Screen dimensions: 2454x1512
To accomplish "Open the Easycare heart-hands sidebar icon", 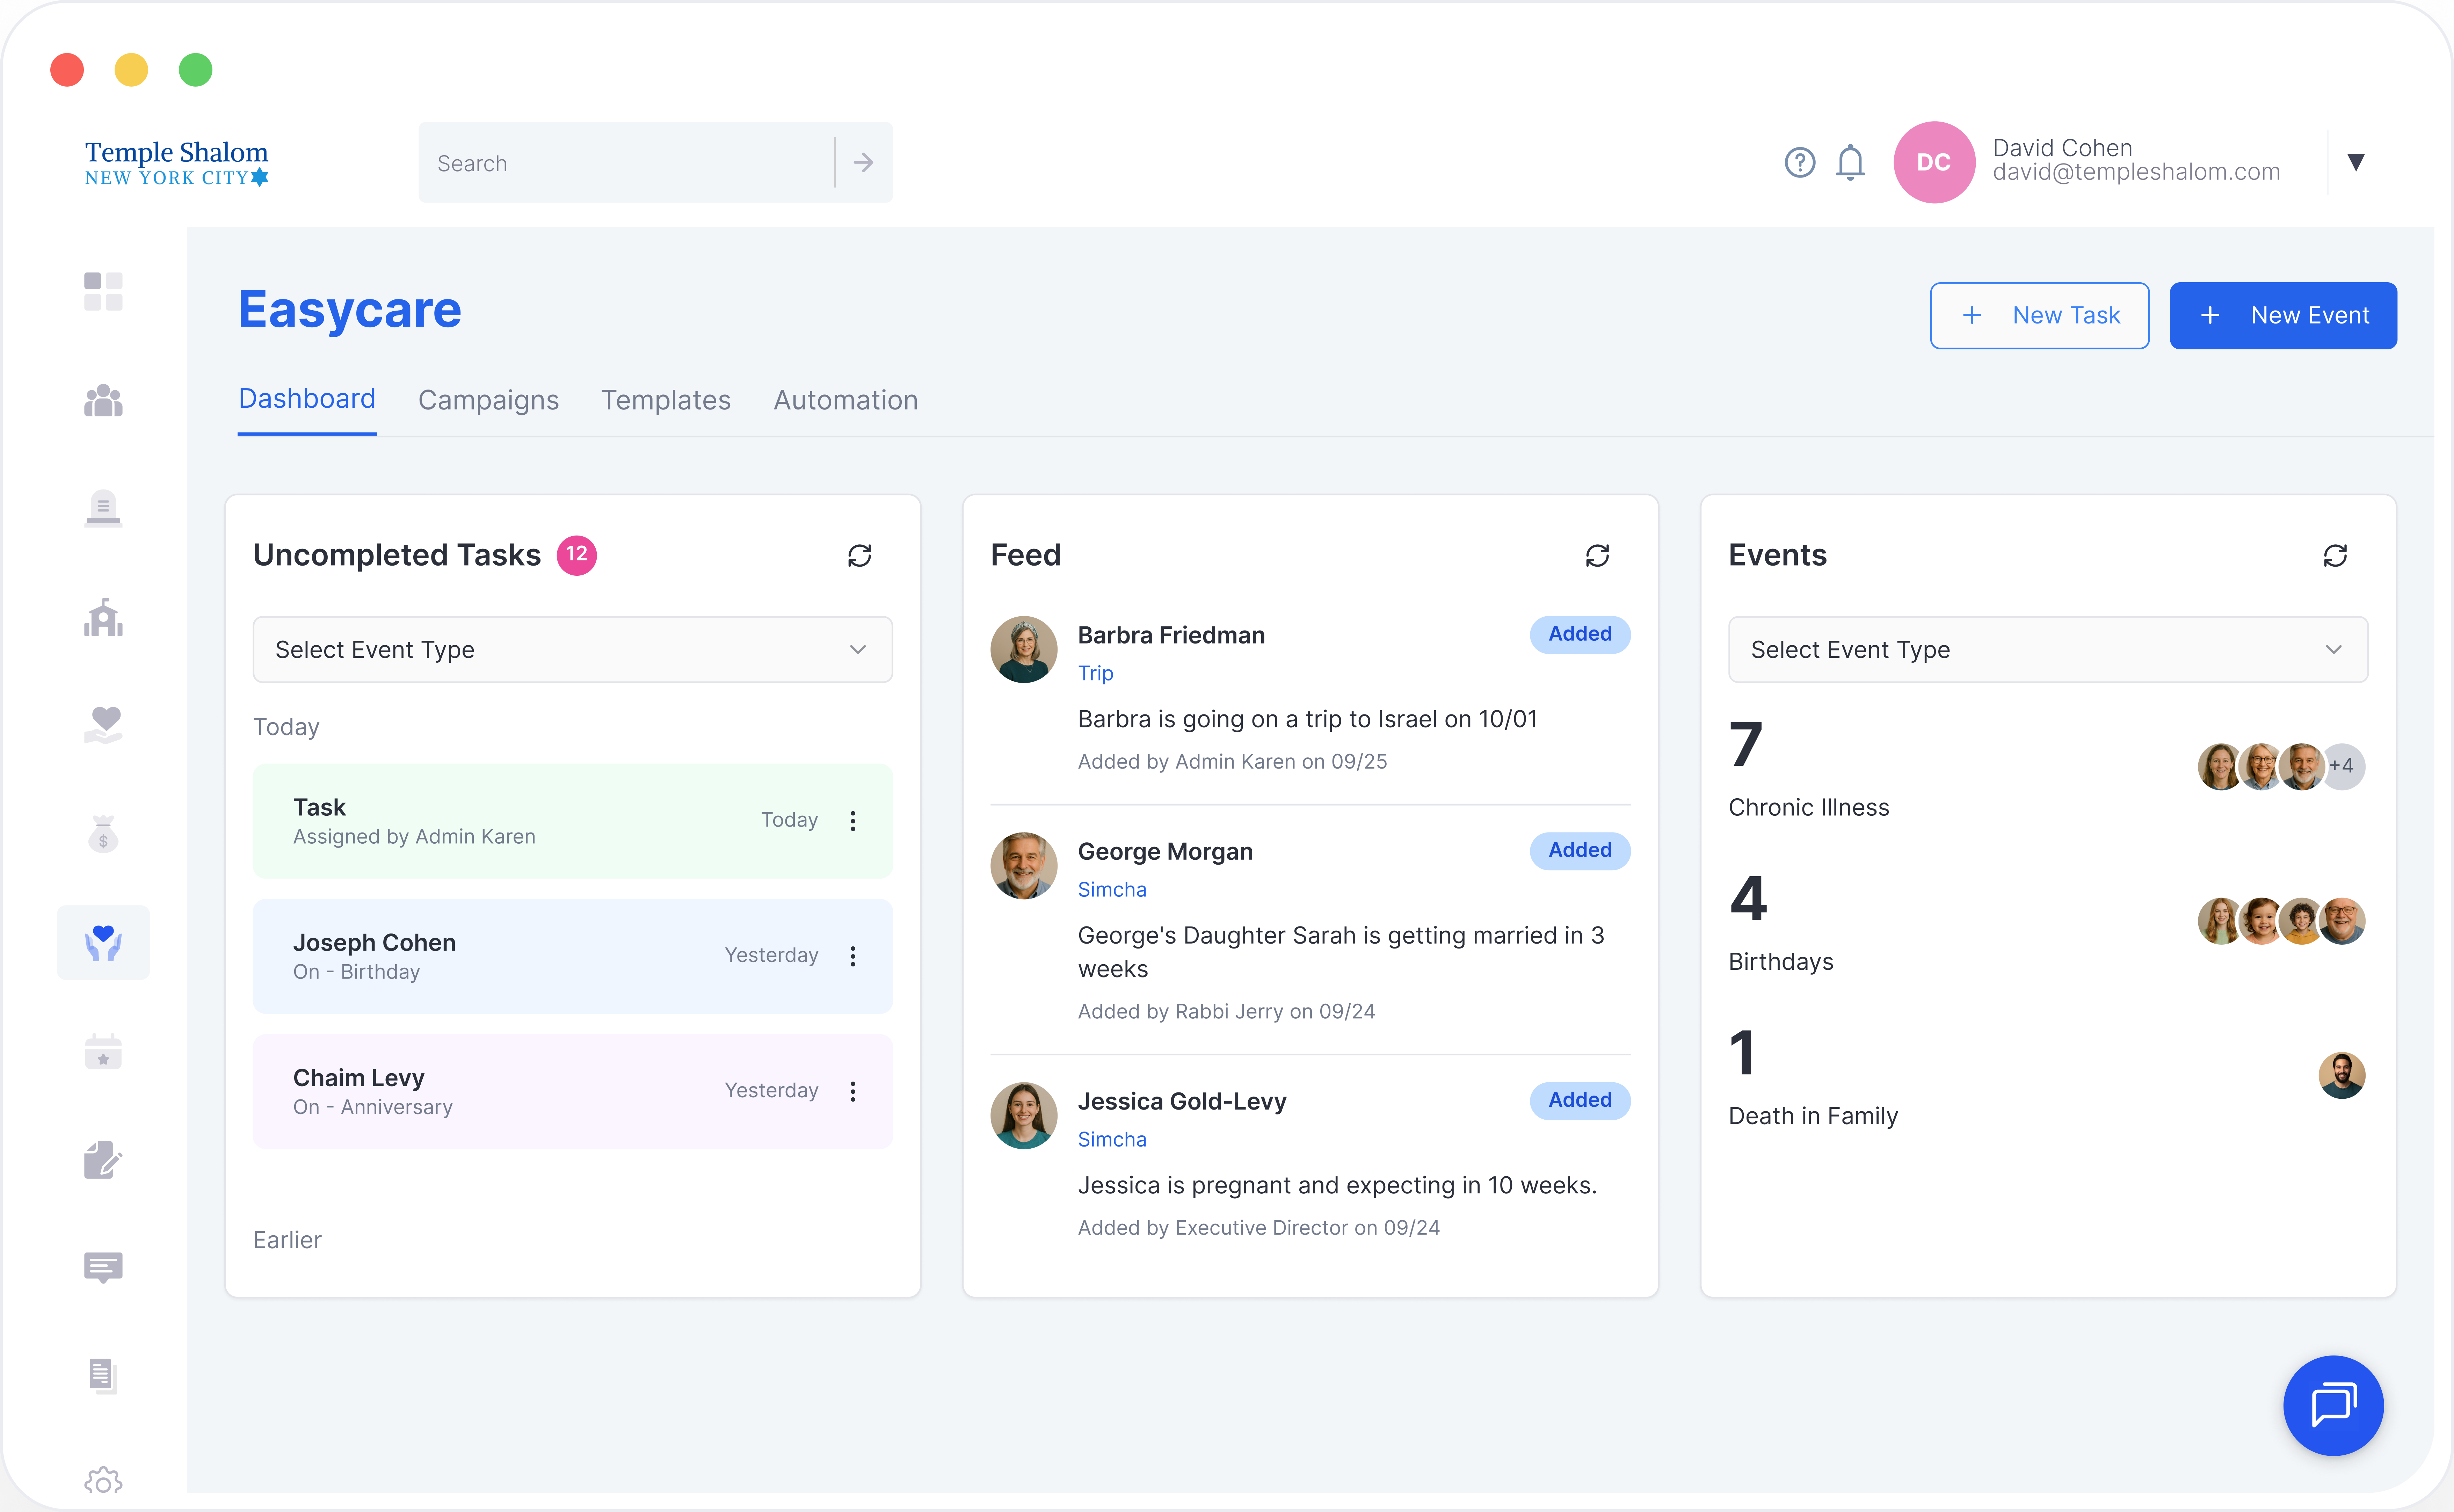I will [x=103, y=942].
